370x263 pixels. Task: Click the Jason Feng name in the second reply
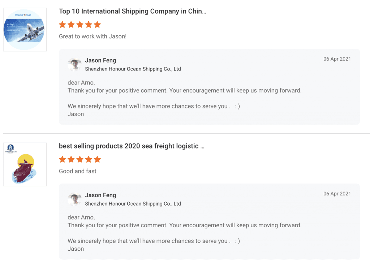coord(100,195)
